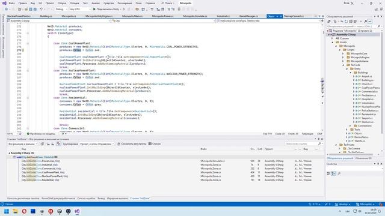Open the Opera browser from the taskbar
The width and height of the screenshot is (385, 216).
pos(24,211)
